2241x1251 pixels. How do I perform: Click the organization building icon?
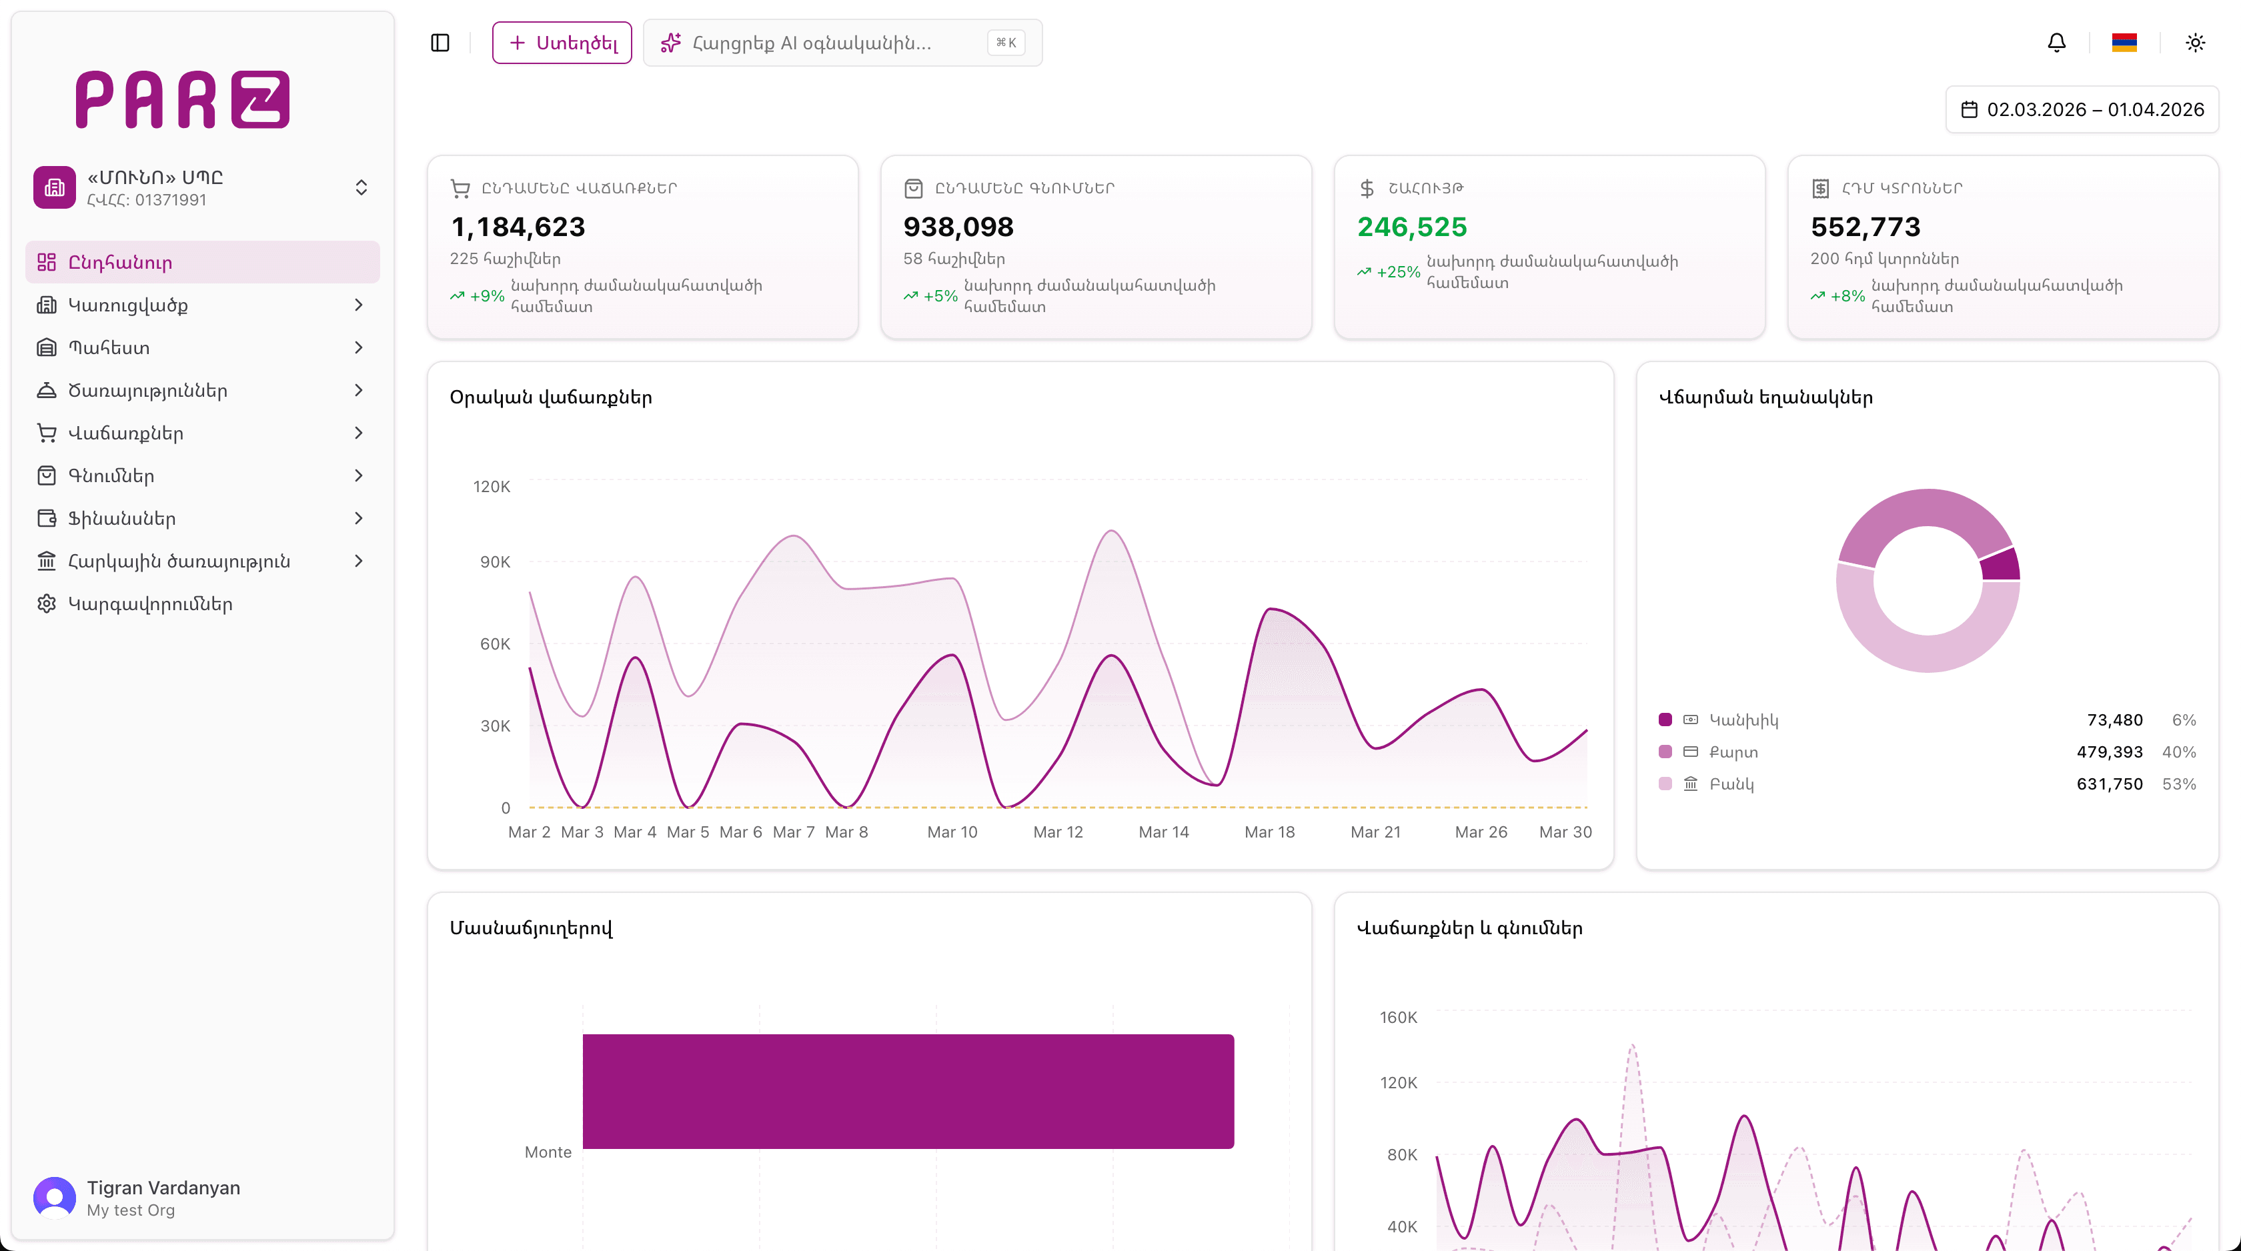pyautogui.click(x=55, y=187)
